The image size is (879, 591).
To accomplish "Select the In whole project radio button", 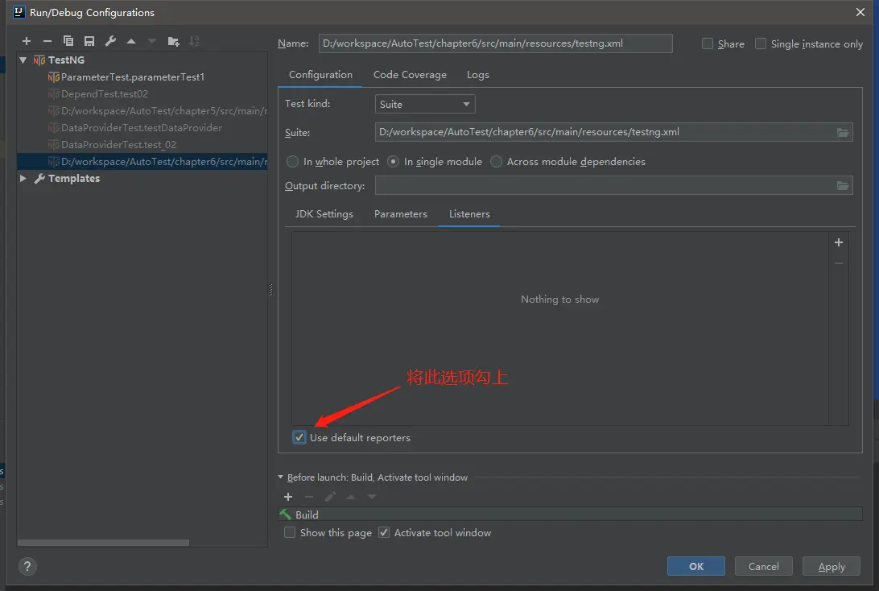I will point(292,162).
